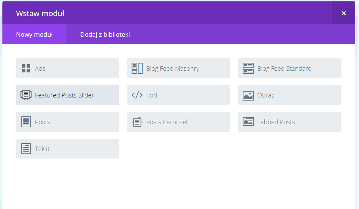The width and height of the screenshot is (359, 209).
Task: Click the Tabbed Posts icon
Action: (248, 122)
